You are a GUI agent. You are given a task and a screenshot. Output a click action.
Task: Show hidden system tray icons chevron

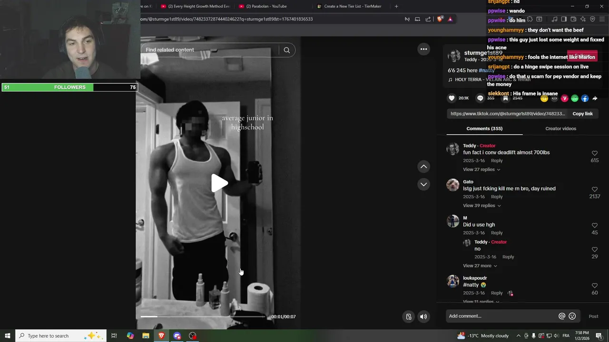coord(518,336)
